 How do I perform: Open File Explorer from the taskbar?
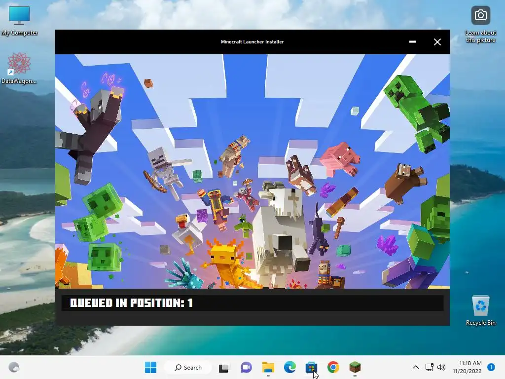pos(268,367)
